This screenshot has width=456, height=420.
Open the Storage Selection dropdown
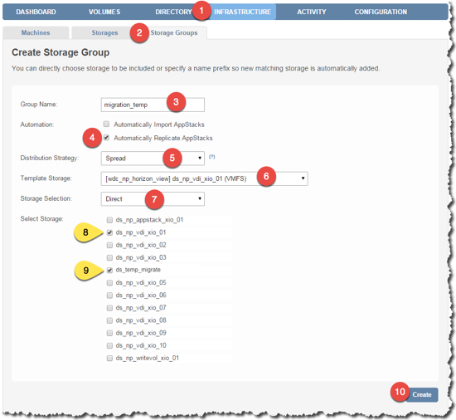(x=153, y=199)
